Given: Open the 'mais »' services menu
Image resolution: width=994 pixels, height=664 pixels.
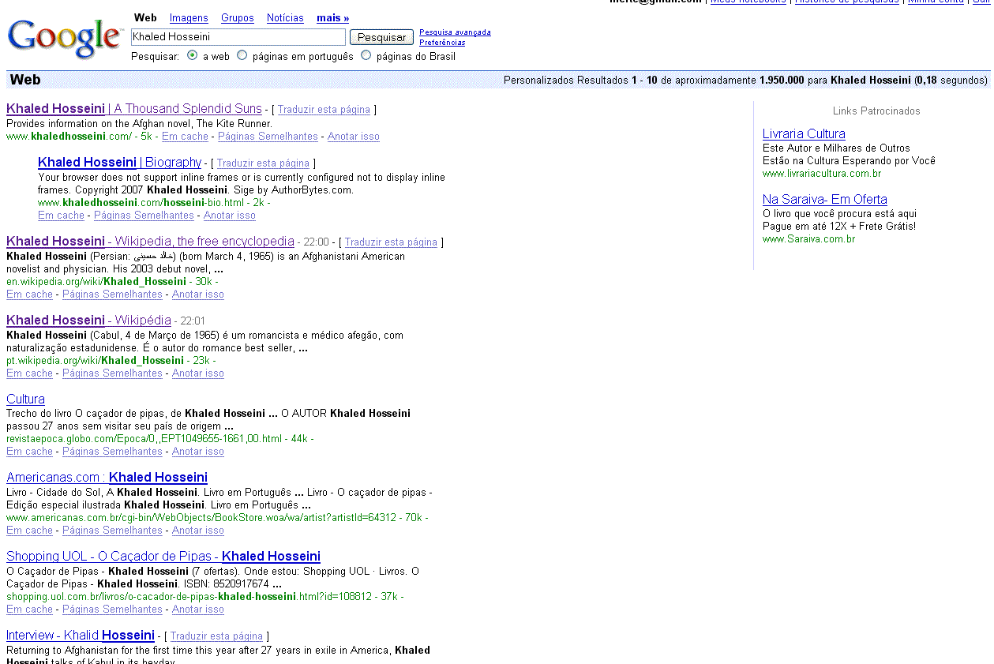Looking at the screenshot, I should pyautogui.click(x=333, y=18).
